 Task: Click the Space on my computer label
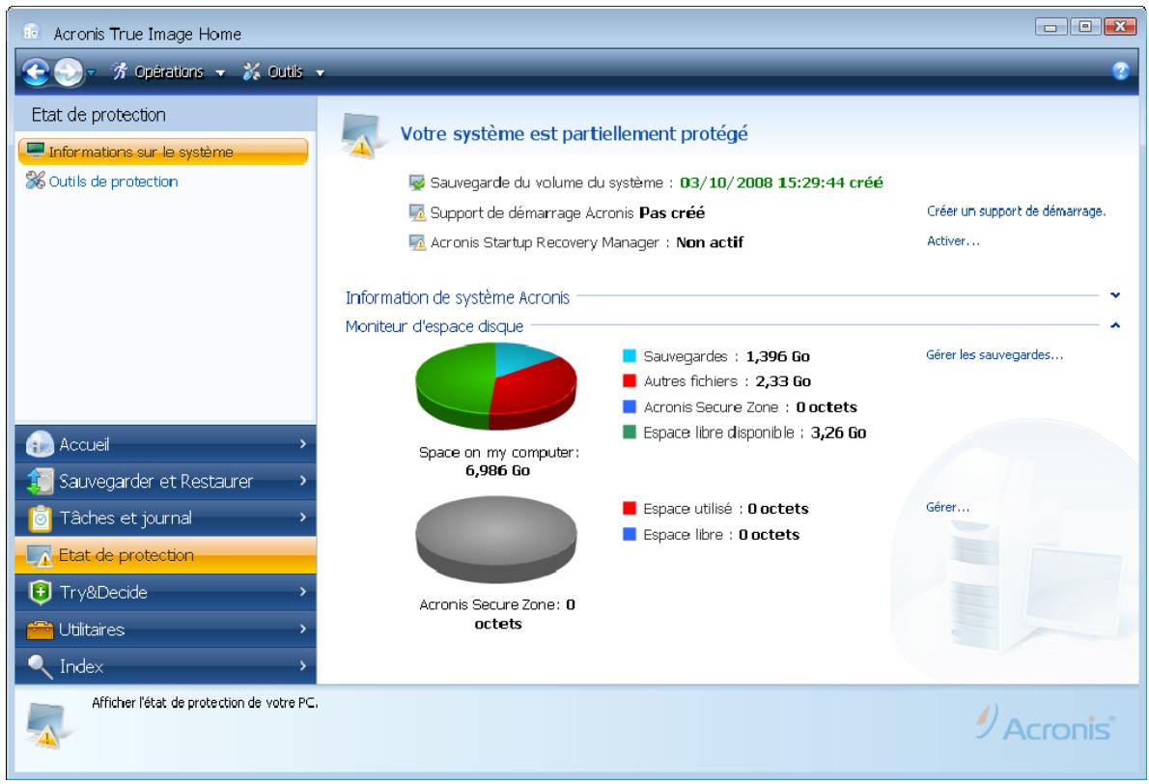click(498, 452)
